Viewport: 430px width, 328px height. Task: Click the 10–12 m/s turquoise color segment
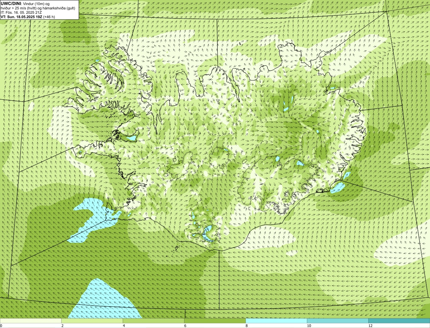coord(338,321)
